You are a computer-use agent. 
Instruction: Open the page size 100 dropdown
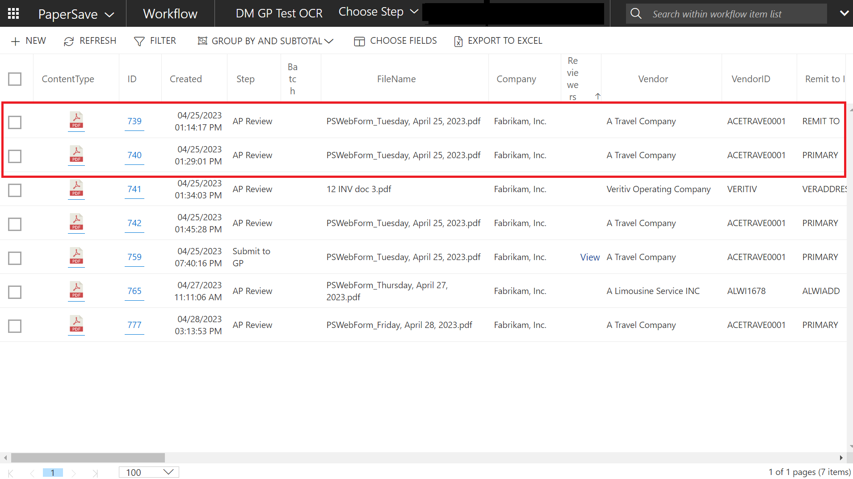(x=149, y=472)
